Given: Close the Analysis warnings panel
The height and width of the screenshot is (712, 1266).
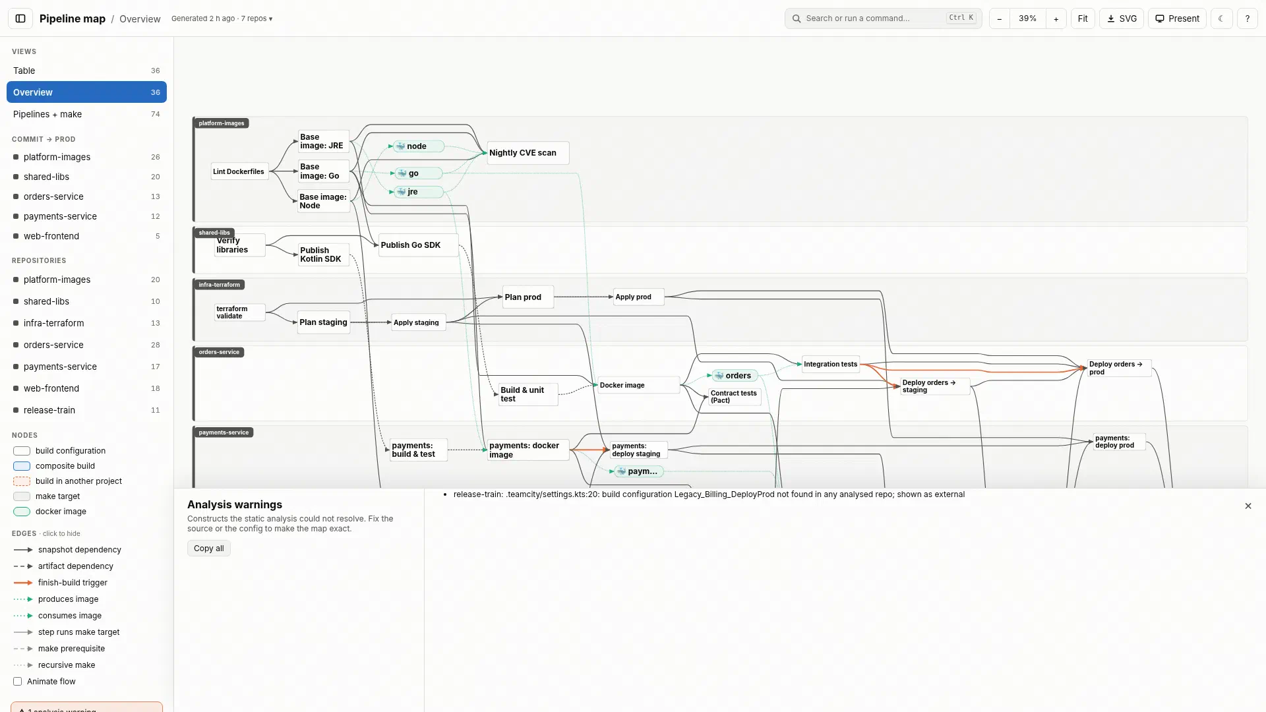Looking at the screenshot, I should pyautogui.click(x=1248, y=506).
